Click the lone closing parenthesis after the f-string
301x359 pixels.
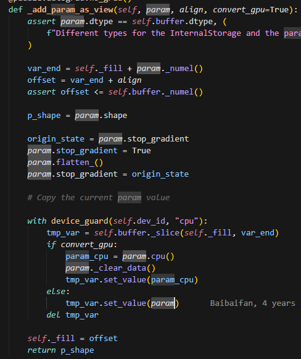point(30,45)
